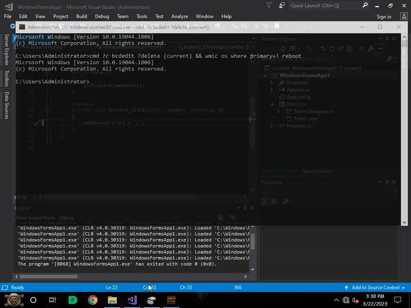The image size is (411, 308).
Task: Open the account avatar icon beside Sign in
Action: pyautogui.click(x=404, y=16)
